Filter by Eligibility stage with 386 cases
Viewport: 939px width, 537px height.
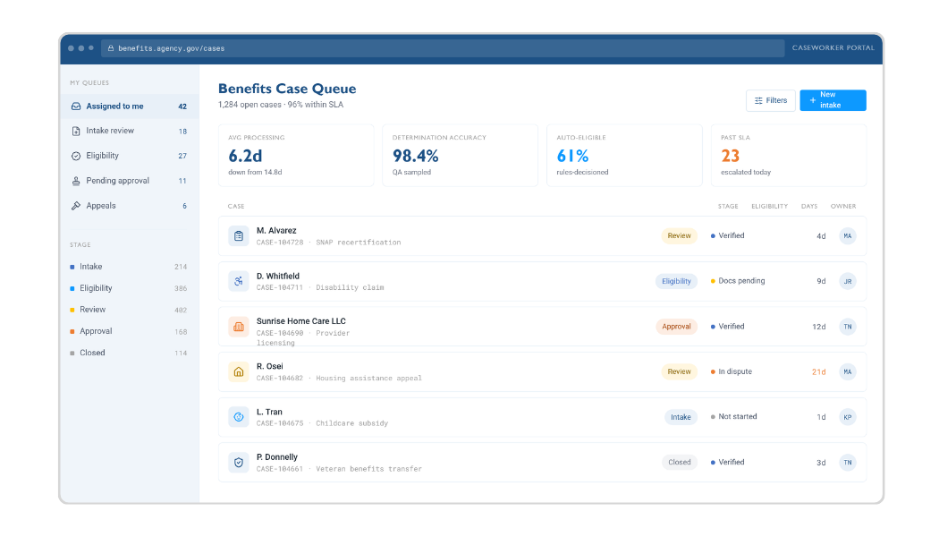point(130,288)
